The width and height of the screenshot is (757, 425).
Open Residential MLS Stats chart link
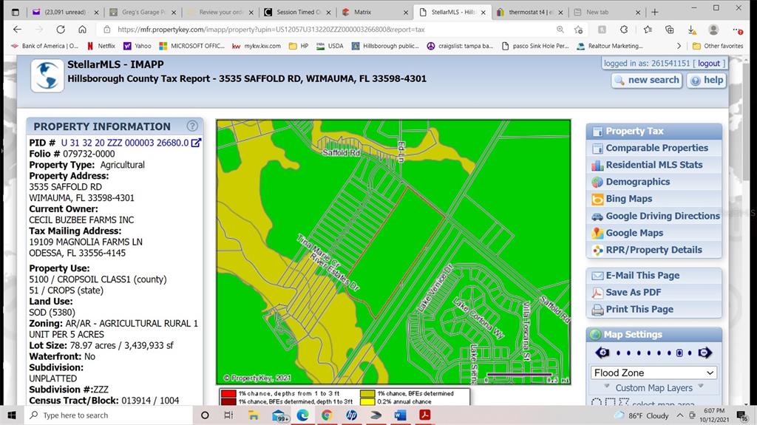click(x=654, y=165)
